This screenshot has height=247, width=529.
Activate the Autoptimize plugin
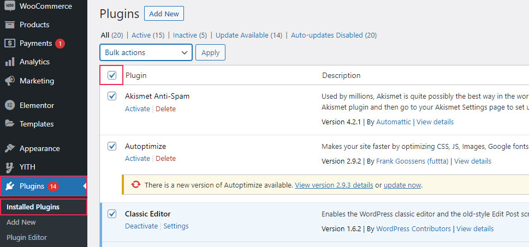[138, 158]
